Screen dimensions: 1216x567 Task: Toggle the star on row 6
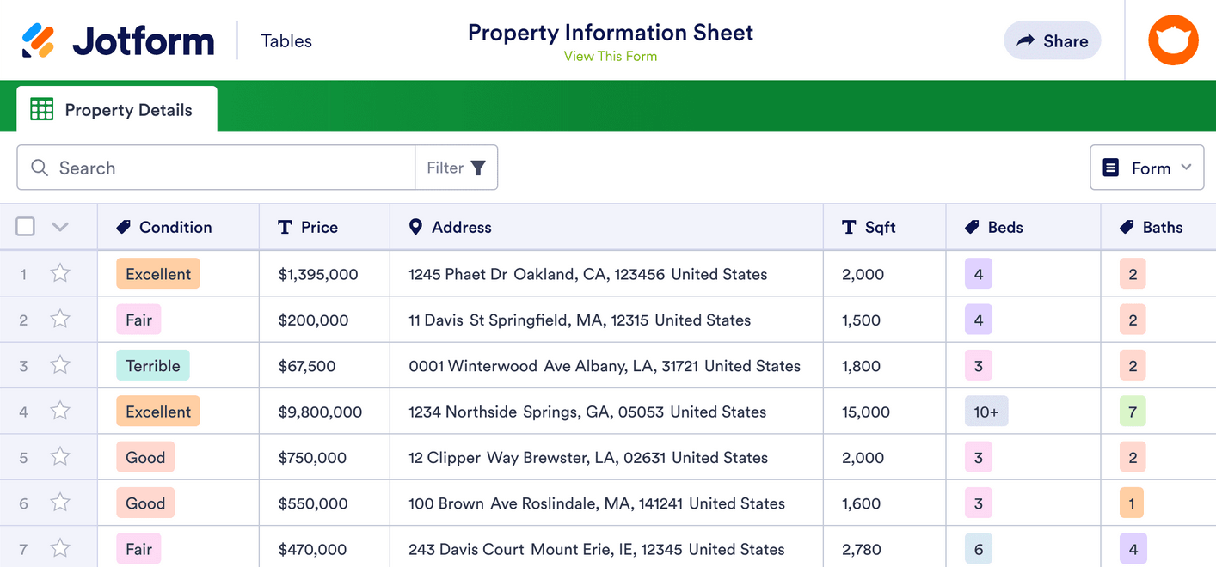click(59, 503)
